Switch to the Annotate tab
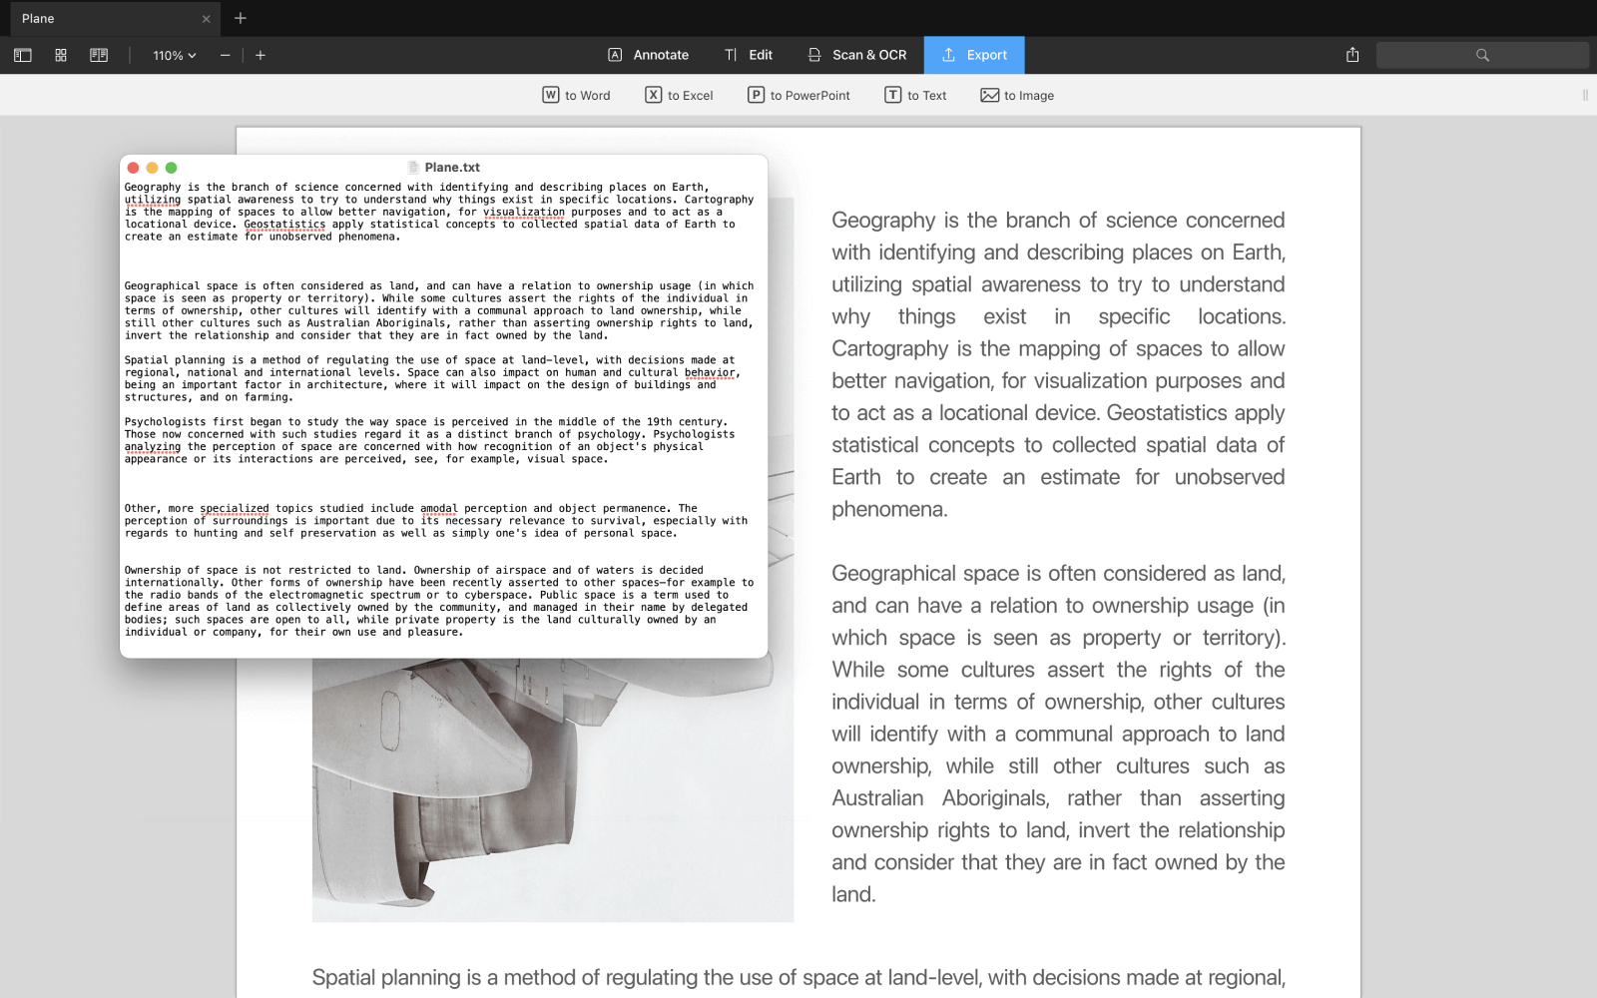 [649, 55]
